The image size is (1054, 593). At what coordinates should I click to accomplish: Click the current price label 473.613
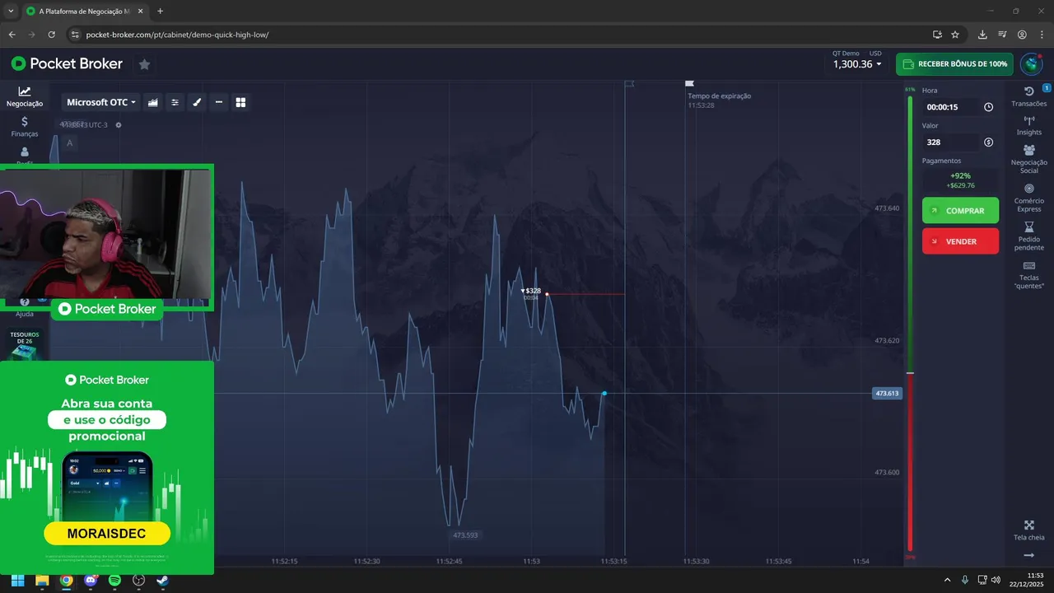887,394
